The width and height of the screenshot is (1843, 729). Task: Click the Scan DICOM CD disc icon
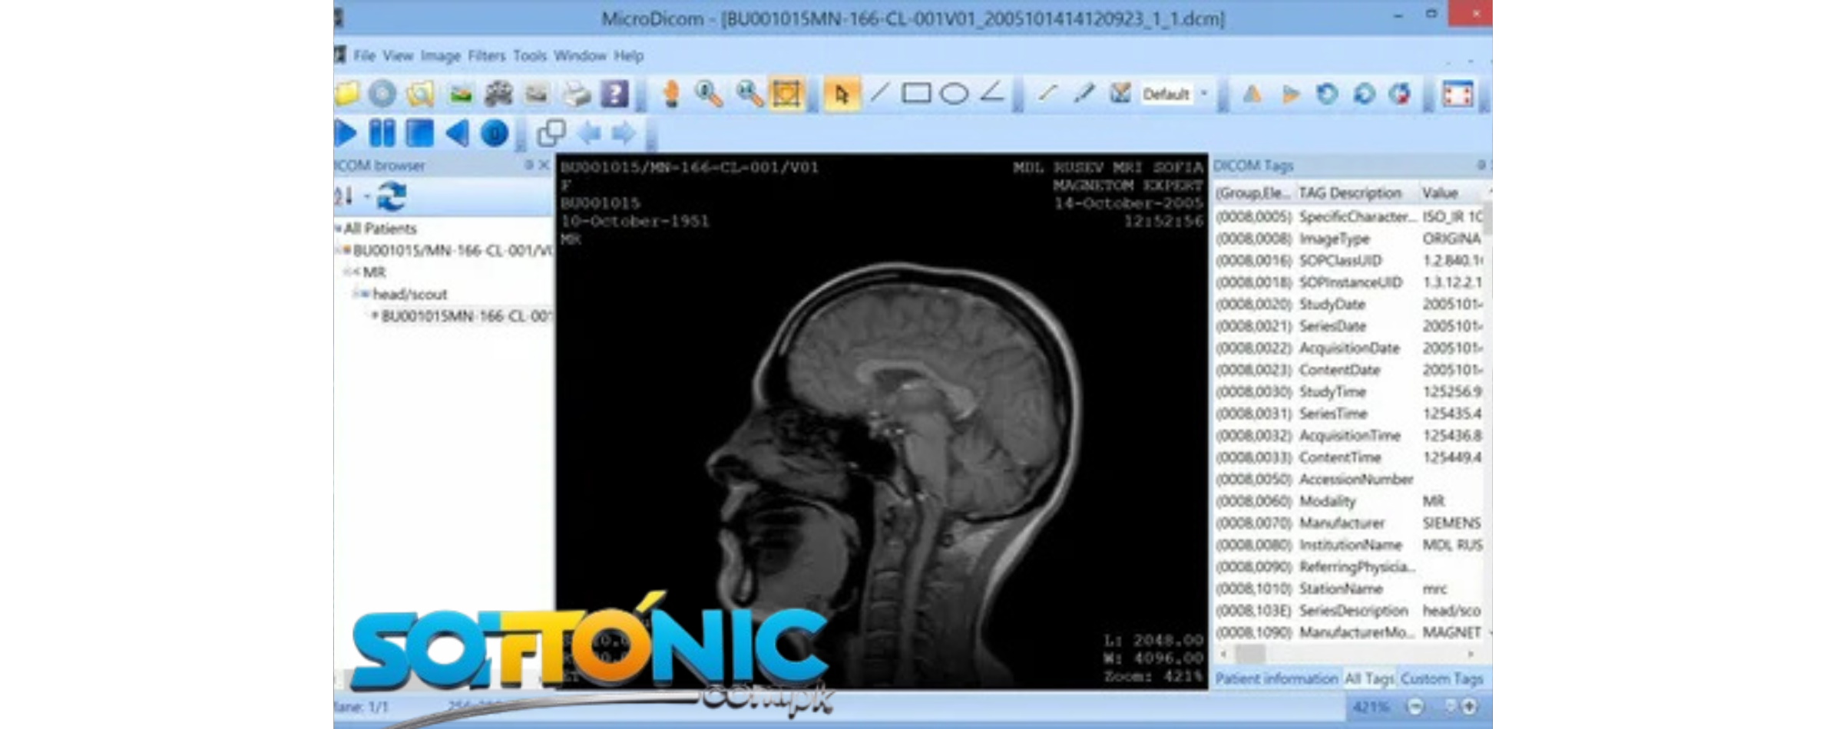pos(382,94)
